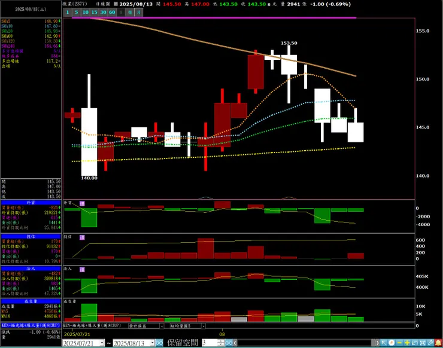
Task: Select the 15-minute timeframe button
Action: click(94, 12)
